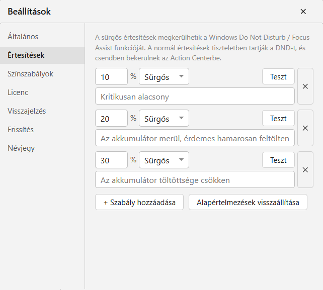
Task: Click the Beállítások window title
Action: coord(29,12)
